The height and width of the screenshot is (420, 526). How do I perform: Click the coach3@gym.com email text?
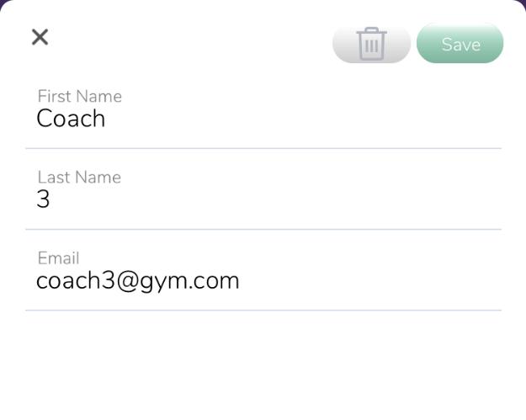coord(137,281)
